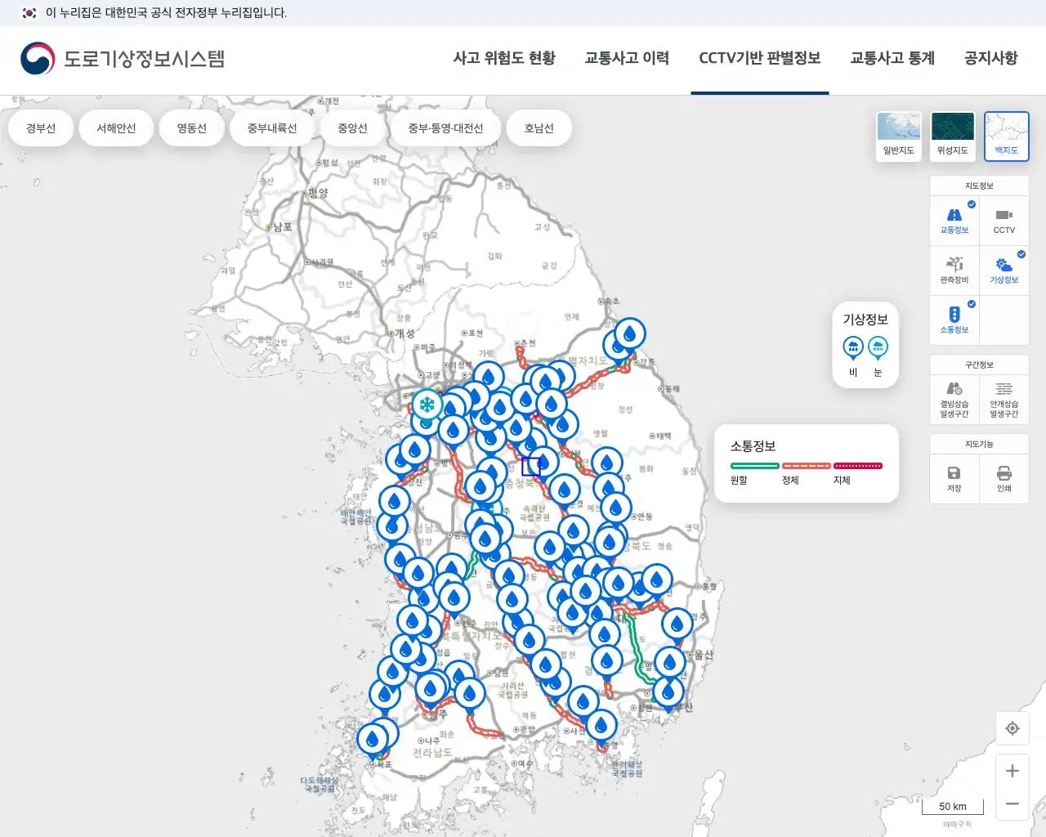Click the 지도기능 panel header
1046x837 pixels.
[x=979, y=444]
